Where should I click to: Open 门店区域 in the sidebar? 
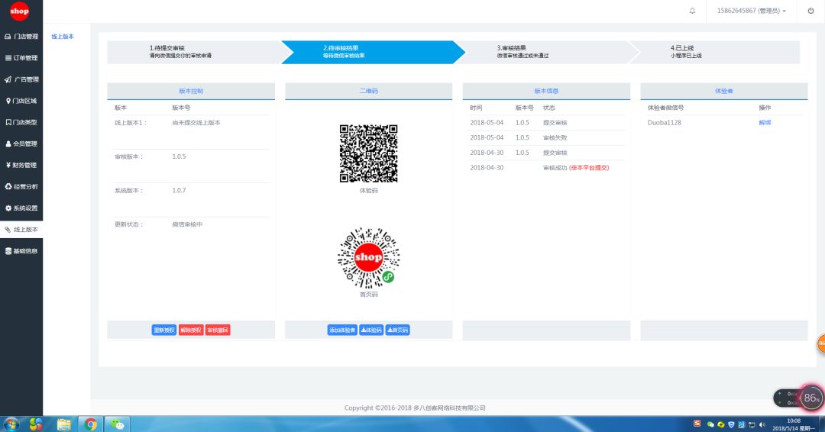point(21,101)
